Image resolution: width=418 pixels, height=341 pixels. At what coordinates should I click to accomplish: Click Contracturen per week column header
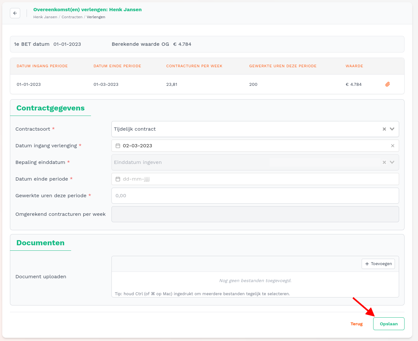194,66
